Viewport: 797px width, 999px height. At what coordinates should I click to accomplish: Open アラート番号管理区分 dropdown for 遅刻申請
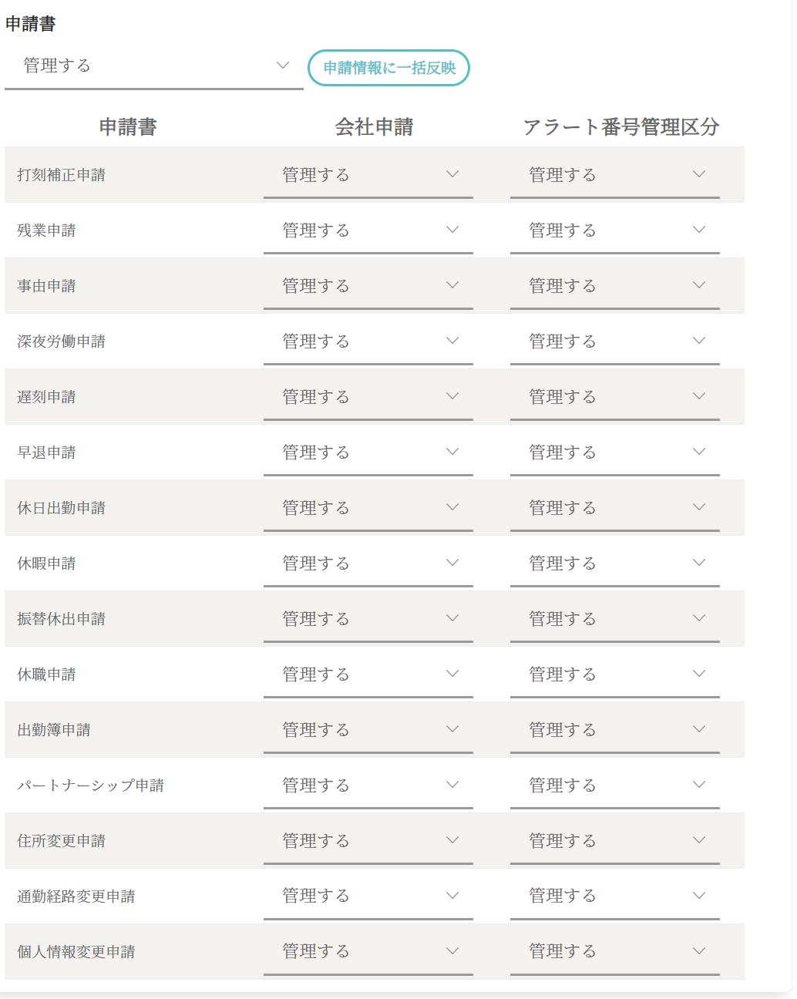[x=615, y=397]
